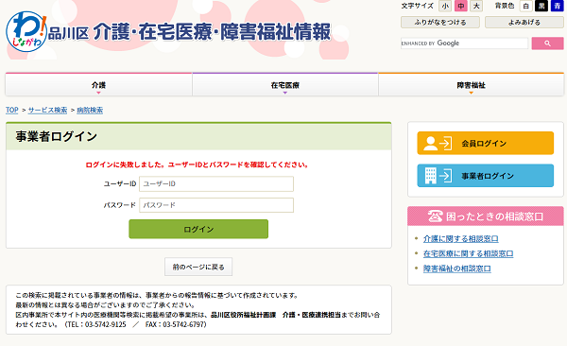This screenshot has width=567, height=346.
Task: Click the わ!しながわ site logo
Action: (26, 32)
